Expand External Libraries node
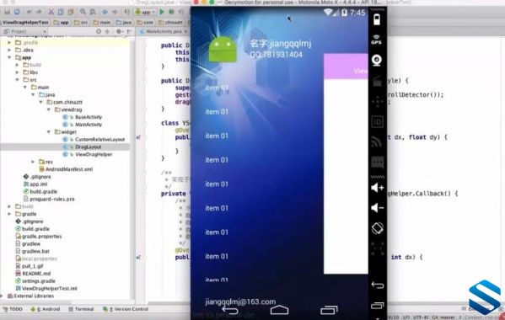This screenshot has width=505, height=320. point(2,296)
